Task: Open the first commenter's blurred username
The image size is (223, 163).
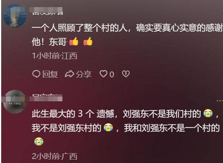Action: pyautogui.click(x=46, y=11)
